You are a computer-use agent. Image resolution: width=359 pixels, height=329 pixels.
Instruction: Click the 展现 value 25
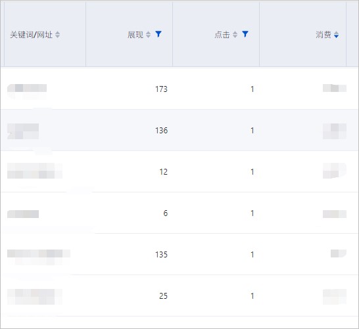pyautogui.click(x=164, y=296)
